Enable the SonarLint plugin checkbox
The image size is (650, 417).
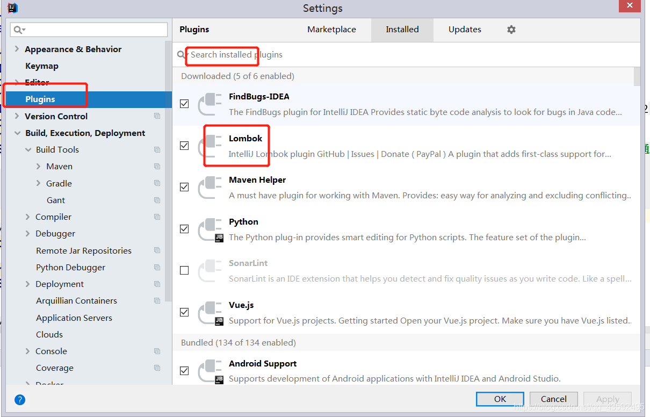click(184, 270)
